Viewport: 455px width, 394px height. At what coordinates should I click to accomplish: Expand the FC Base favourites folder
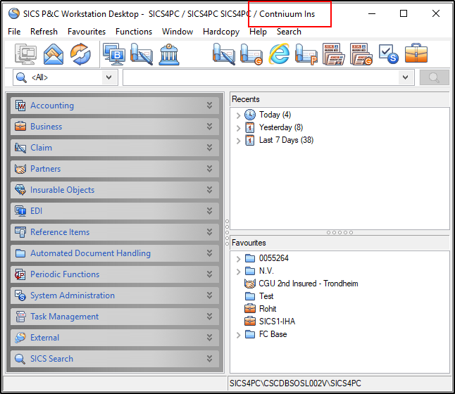[x=238, y=334]
